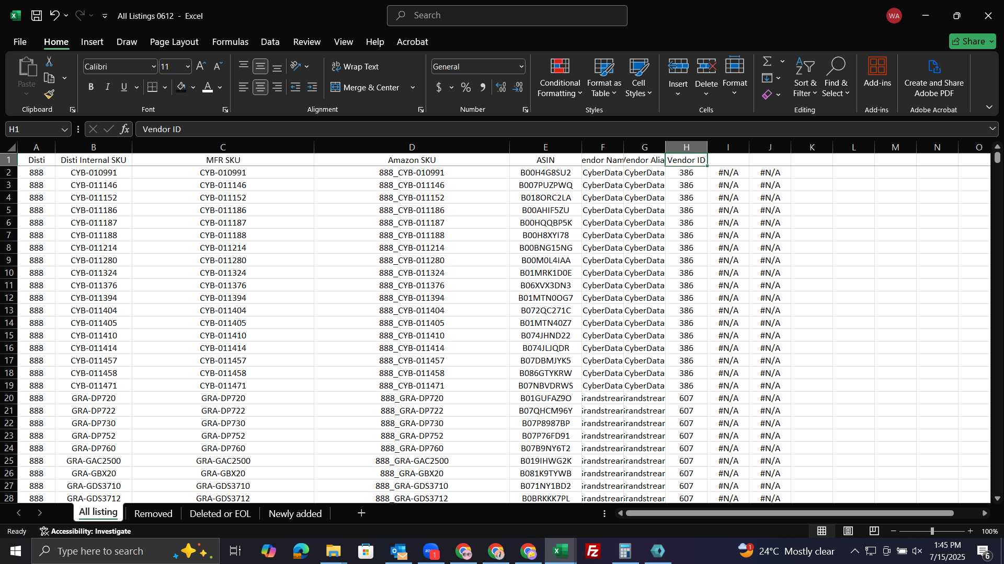Switch to the Data ribbon tab
Screen dimensions: 1004x564
click(x=270, y=42)
